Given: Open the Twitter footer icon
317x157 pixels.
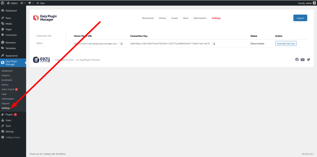Looking at the screenshot, I should pos(309,60).
